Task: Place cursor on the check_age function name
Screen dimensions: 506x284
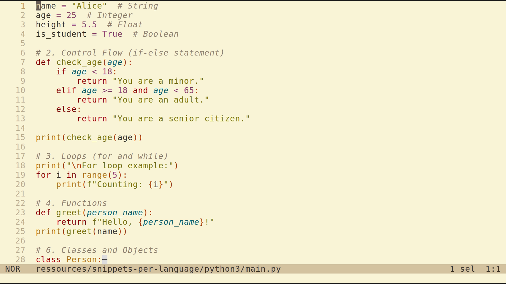Action: pyautogui.click(x=79, y=62)
